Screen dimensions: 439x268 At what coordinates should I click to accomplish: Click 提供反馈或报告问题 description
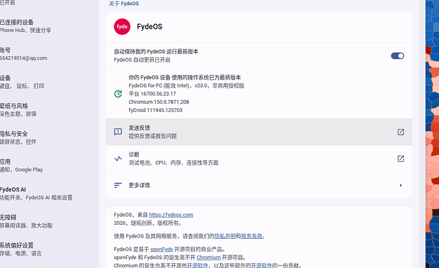pos(153,136)
